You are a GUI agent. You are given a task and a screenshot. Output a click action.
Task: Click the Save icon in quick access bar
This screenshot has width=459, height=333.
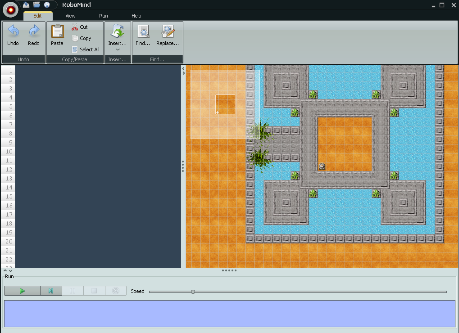[x=26, y=4]
